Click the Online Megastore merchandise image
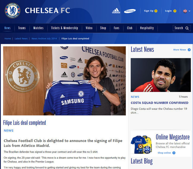 click(142, 145)
